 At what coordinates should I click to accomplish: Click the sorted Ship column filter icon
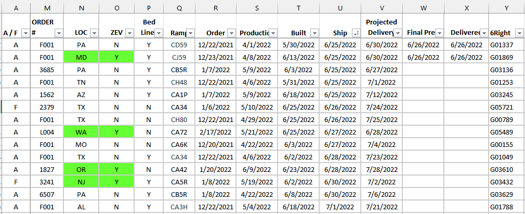pyautogui.click(x=356, y=33)
